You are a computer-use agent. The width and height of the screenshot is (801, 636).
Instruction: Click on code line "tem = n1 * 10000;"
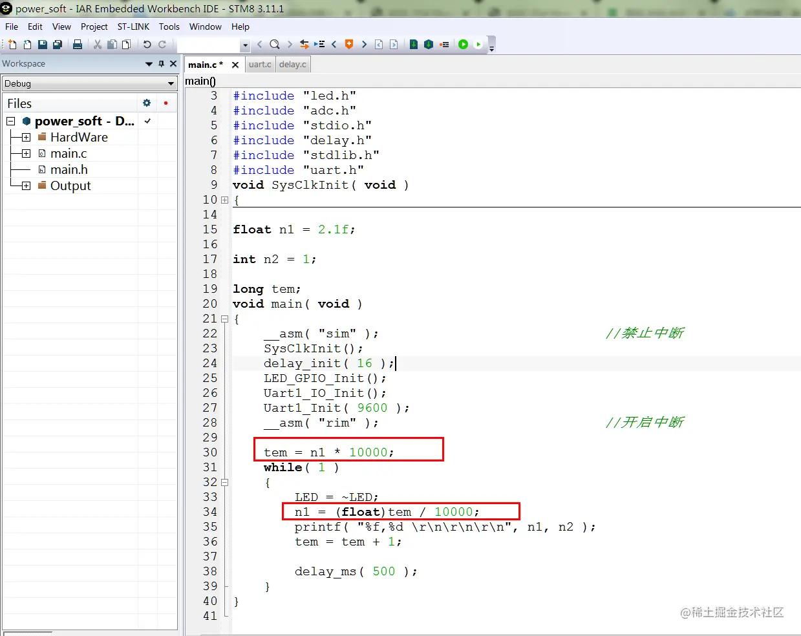click(x=329, y=452)
